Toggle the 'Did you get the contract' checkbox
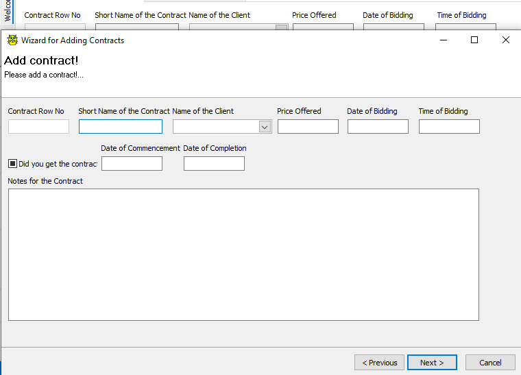The height and width of the screenshot is (375, 521). tap(12, 163)
